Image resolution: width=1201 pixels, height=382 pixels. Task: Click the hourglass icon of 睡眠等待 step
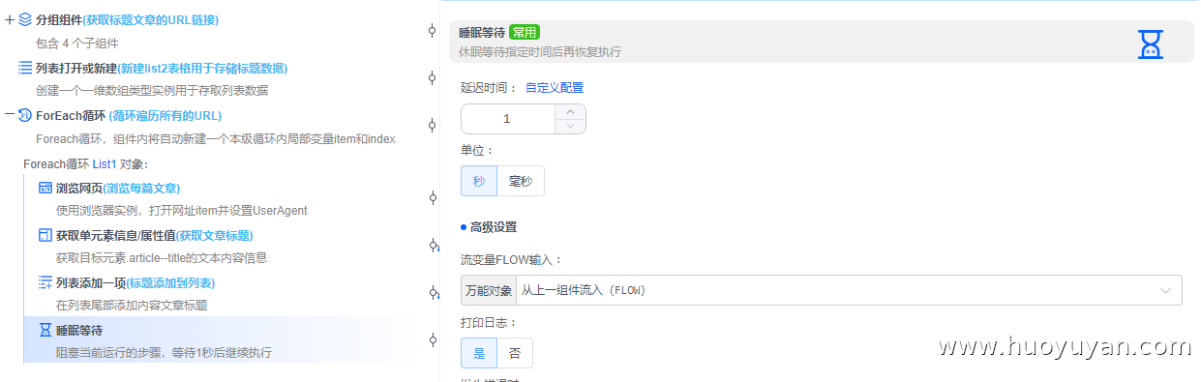click(45, 330)
